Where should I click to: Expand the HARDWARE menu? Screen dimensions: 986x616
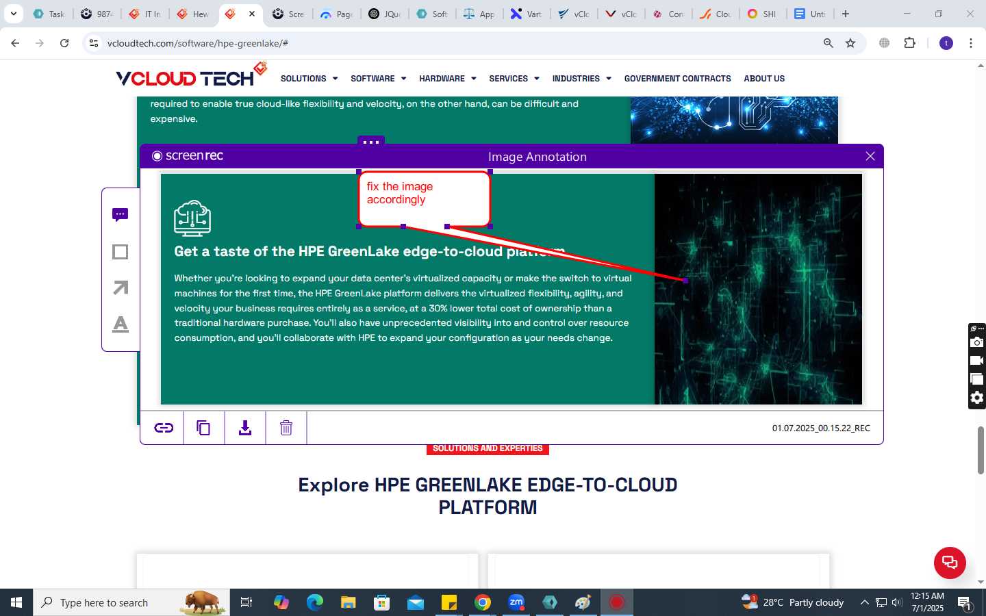tap(447, 79)
